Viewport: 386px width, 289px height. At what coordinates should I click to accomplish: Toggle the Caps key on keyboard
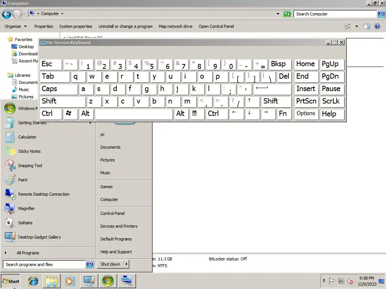click(58, 89)
